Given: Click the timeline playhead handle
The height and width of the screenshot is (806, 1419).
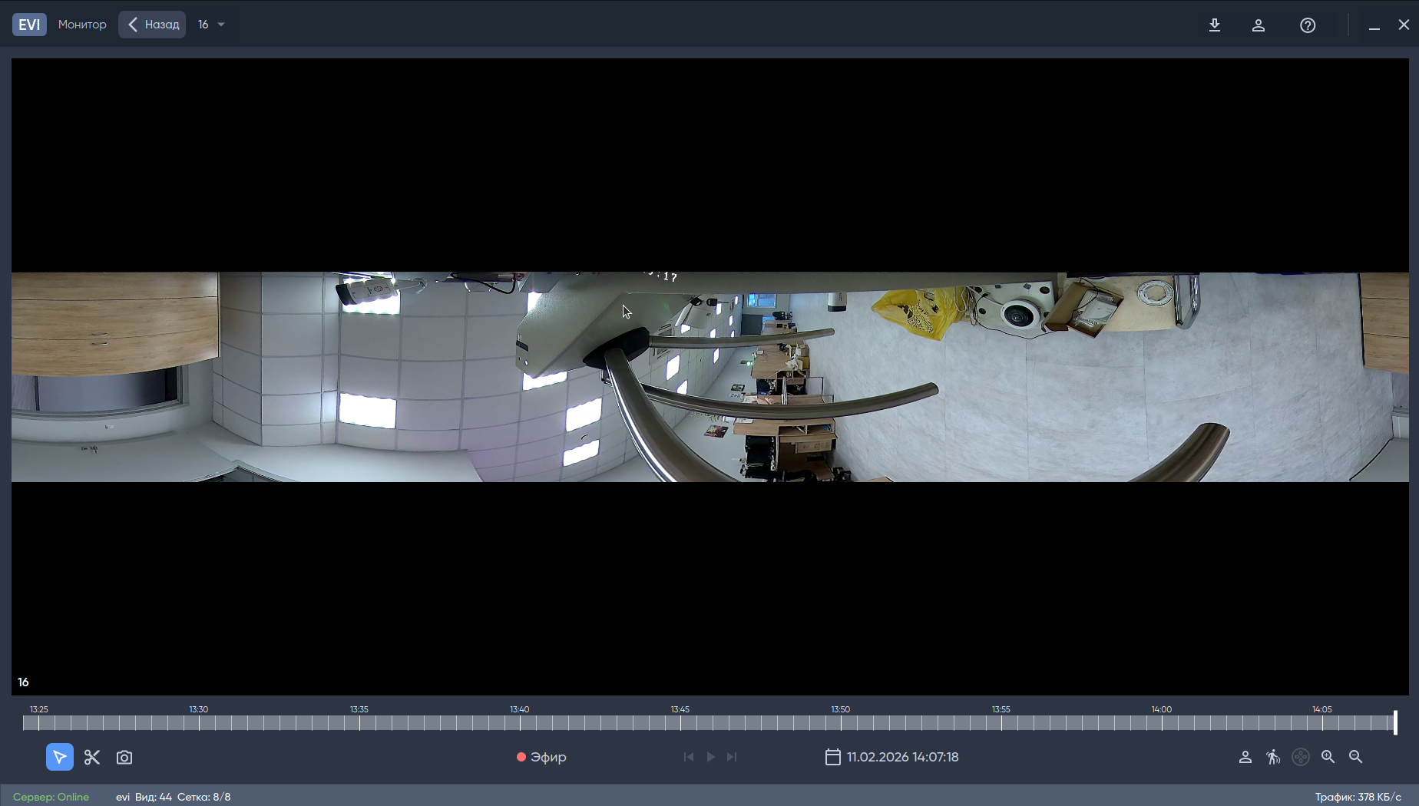Looking at the screenshot, I should click(1395, 722).
